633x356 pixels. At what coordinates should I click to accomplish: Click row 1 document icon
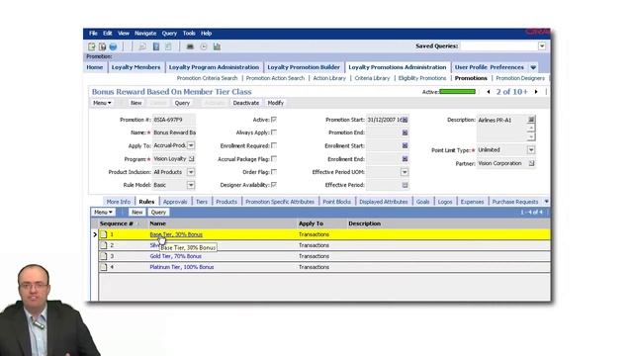[x=104, y=234]
